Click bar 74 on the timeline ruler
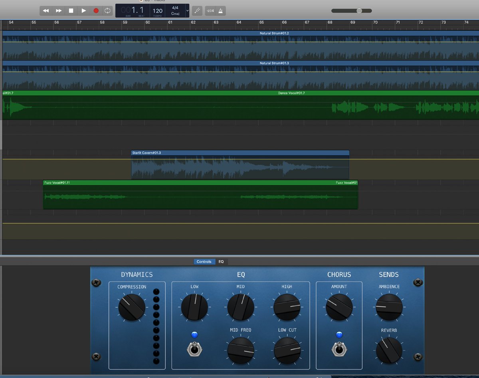 466,22
